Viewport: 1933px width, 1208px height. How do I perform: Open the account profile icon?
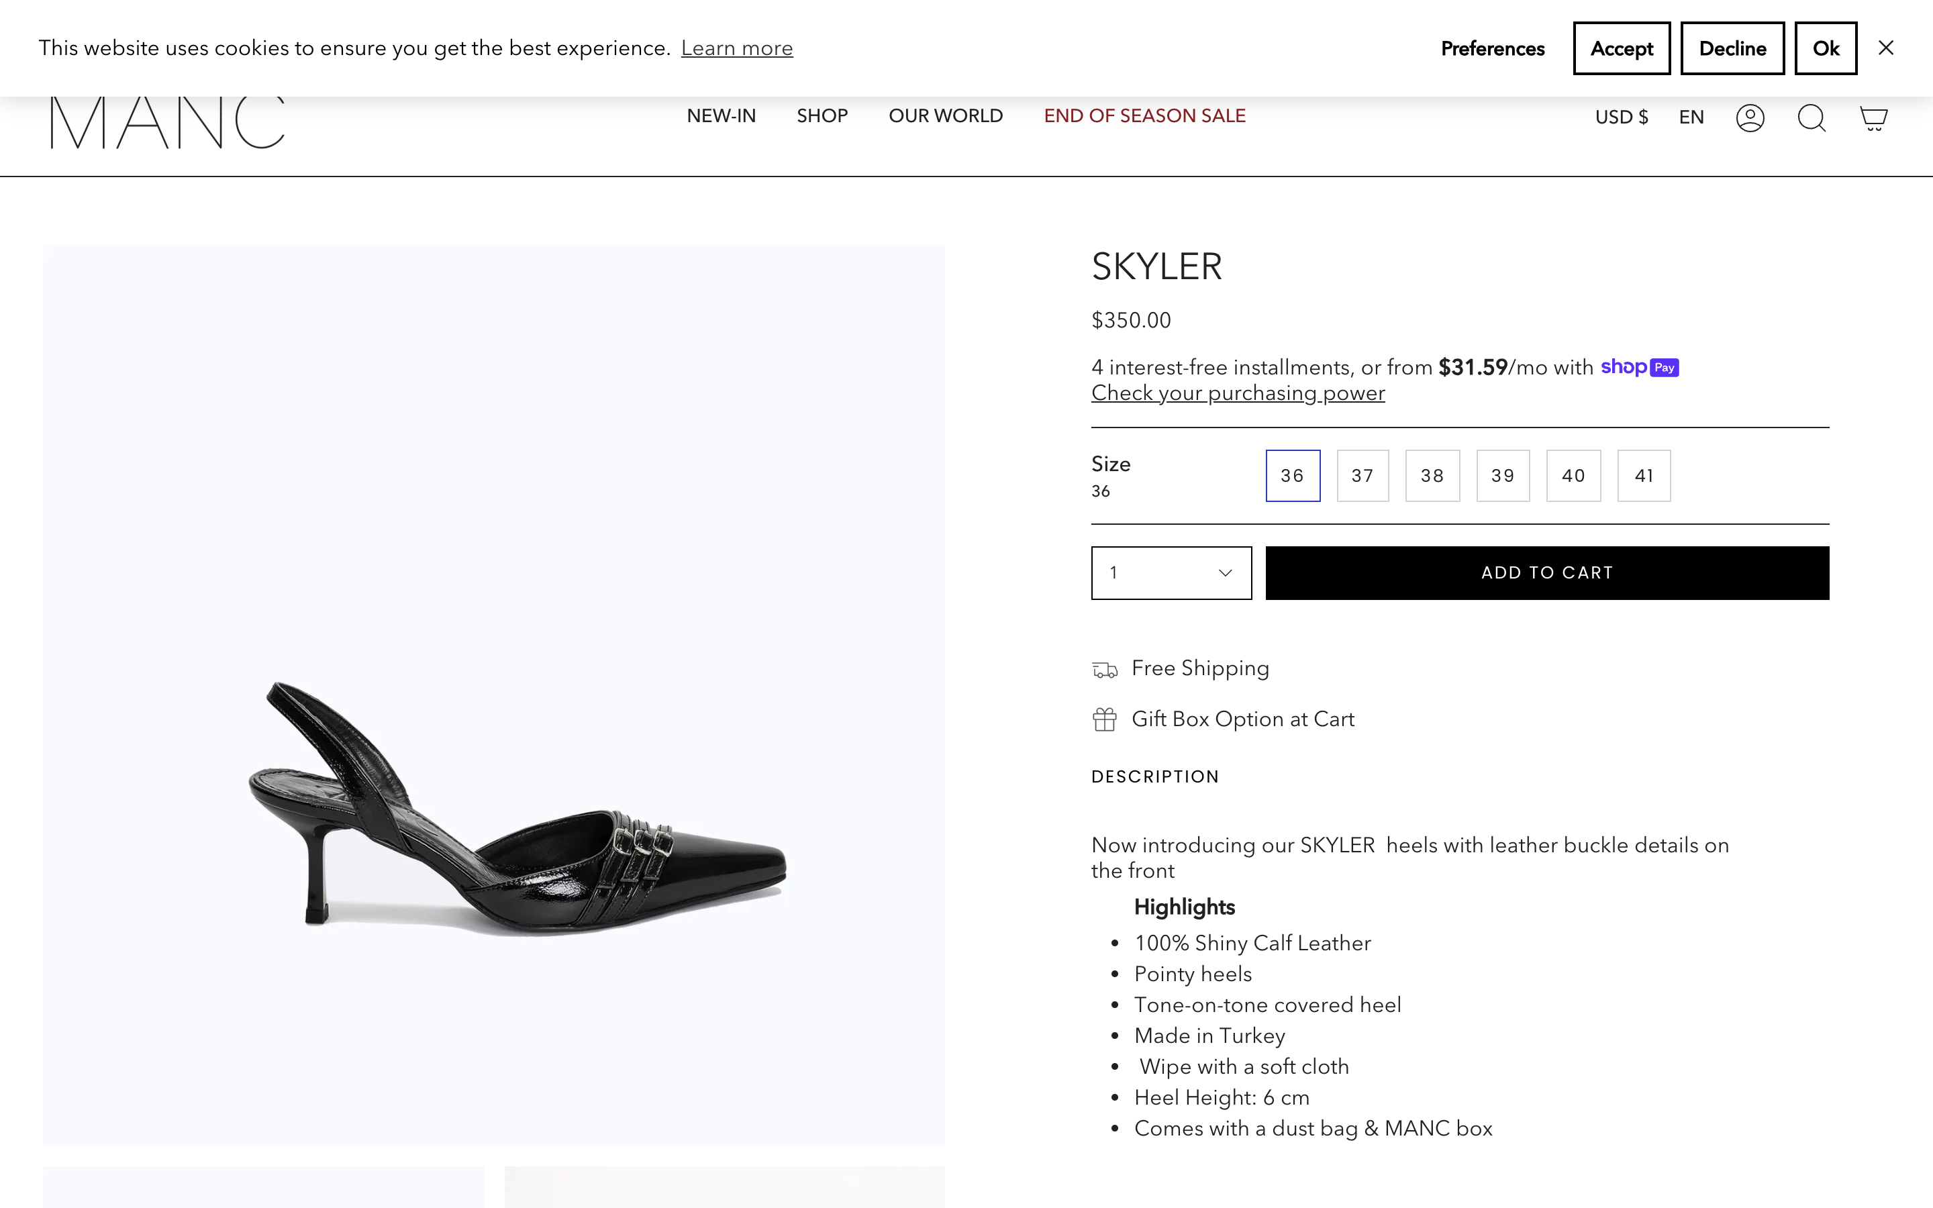coord(1749,117)
